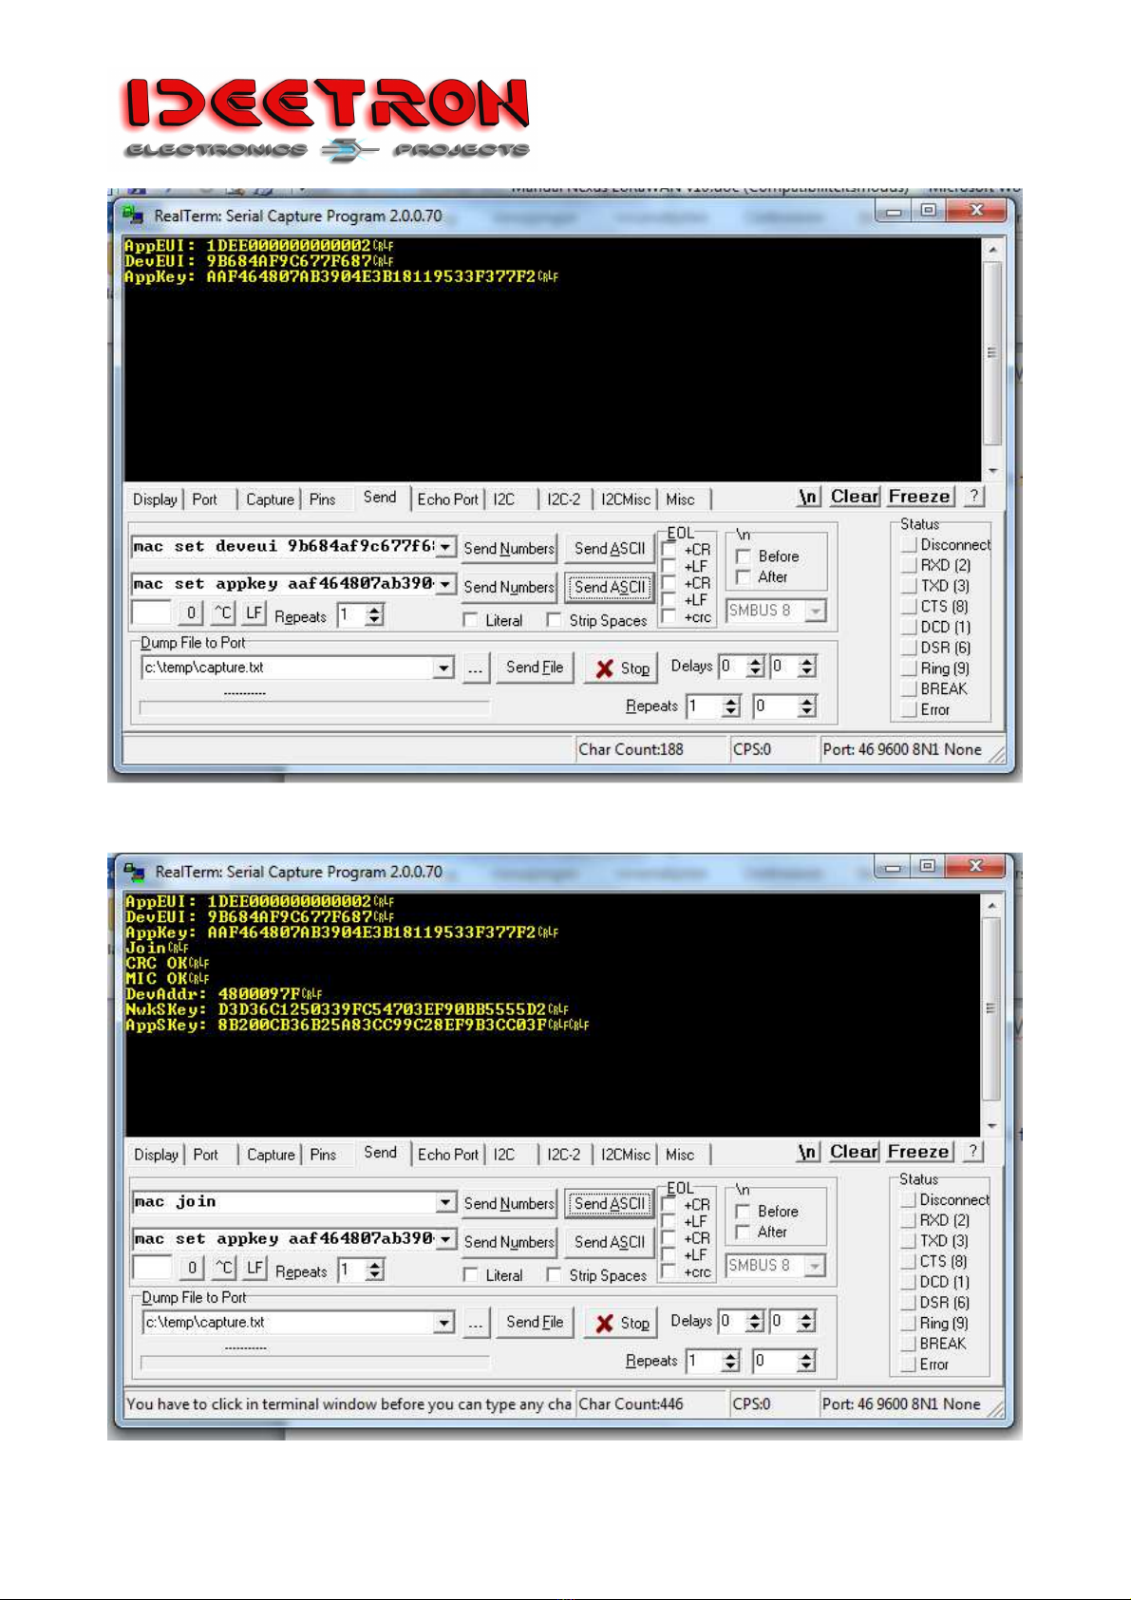Screen dimensions: 1131x1600
Task: Open SMBUS 8 dropdown in Char Count:446 window
Action: click(x=816, y=1266)
